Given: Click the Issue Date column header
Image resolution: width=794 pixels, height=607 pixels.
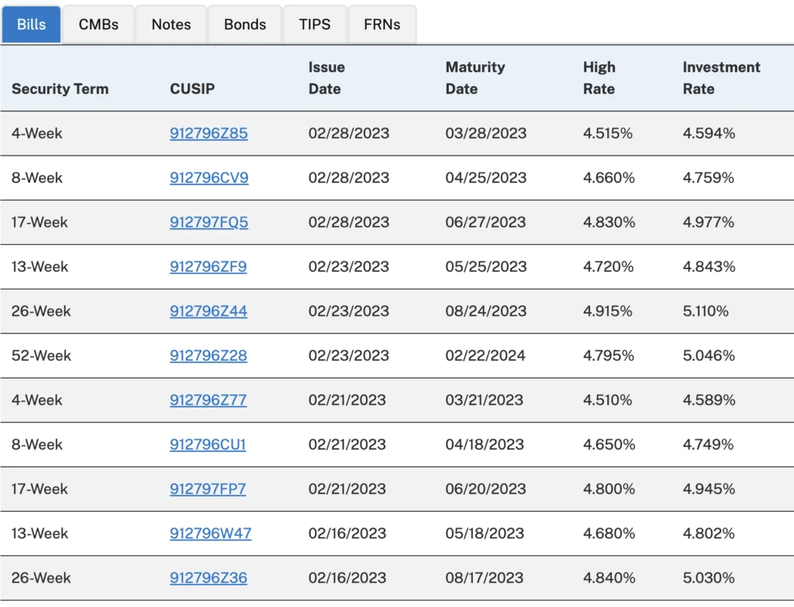Looking at the screenshot, I should pyautogui.click(x=326, y=77).
